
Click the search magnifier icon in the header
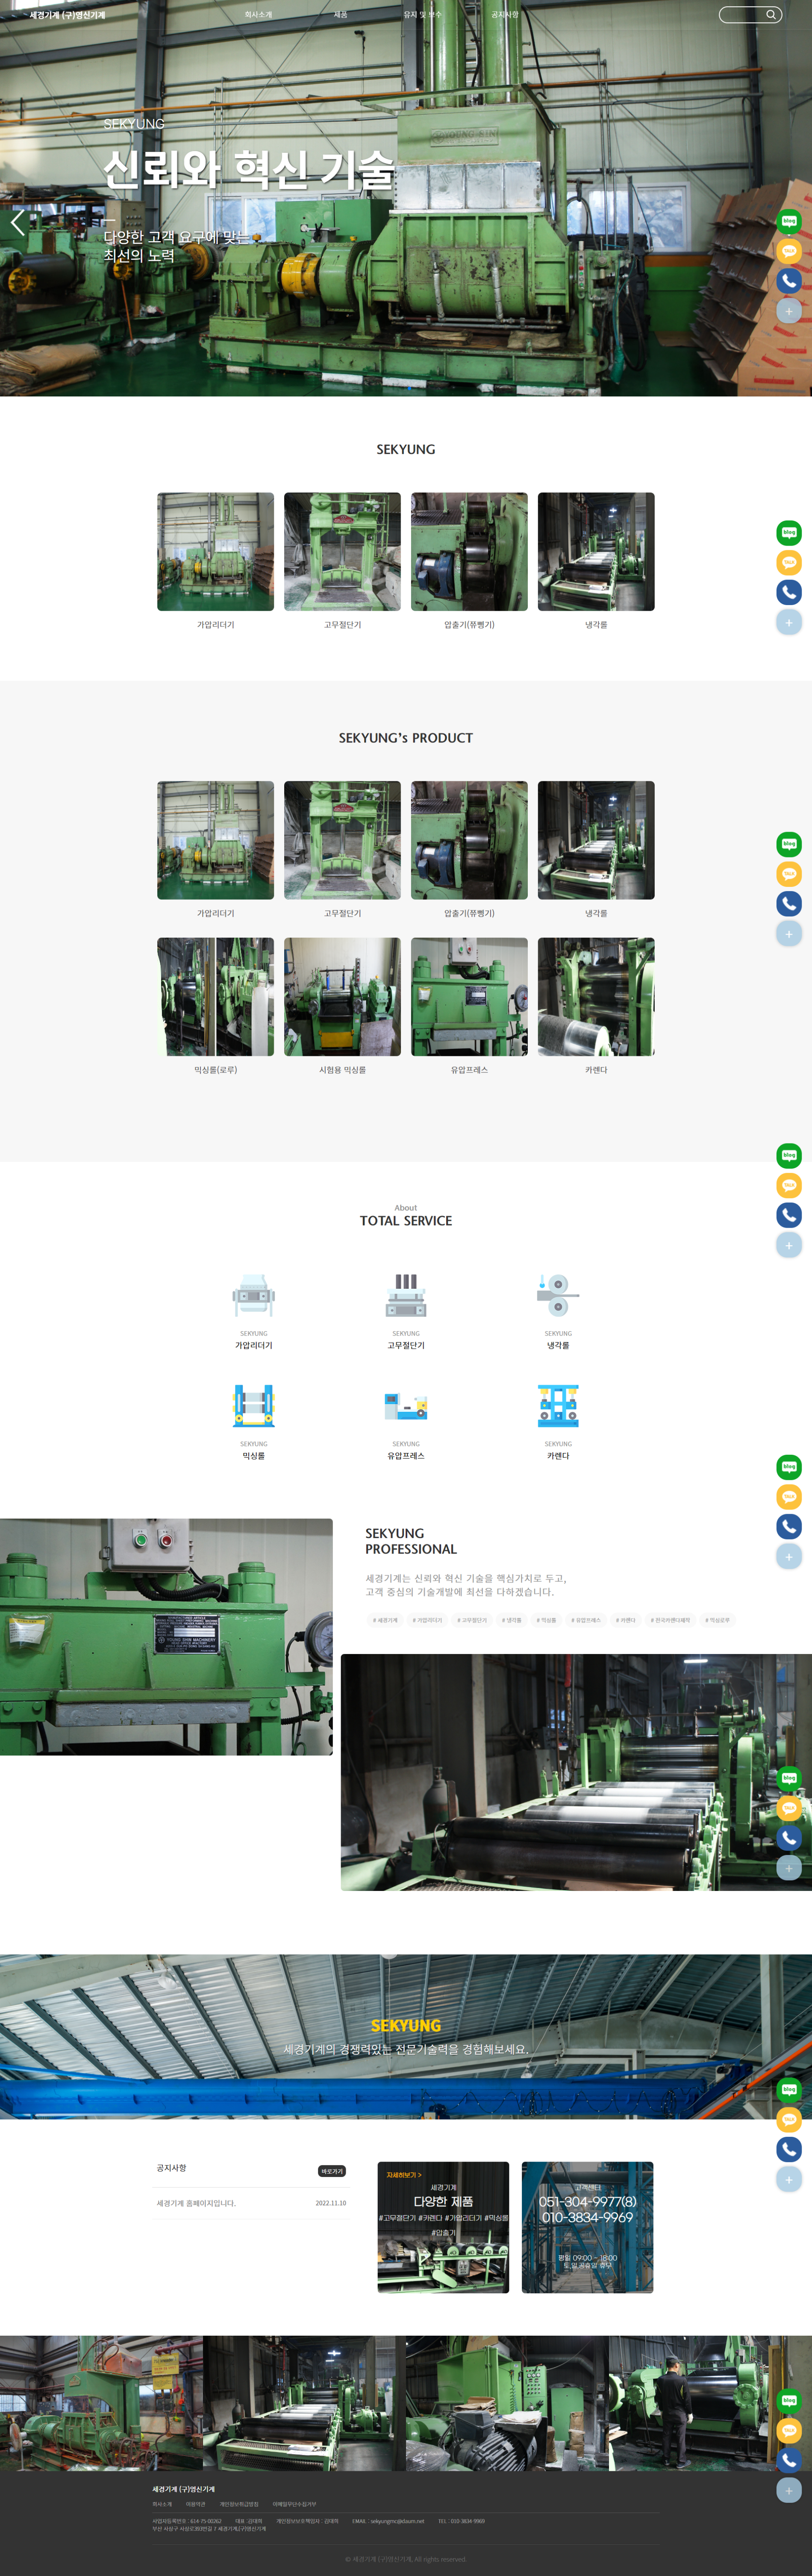(x=771, y=15)
